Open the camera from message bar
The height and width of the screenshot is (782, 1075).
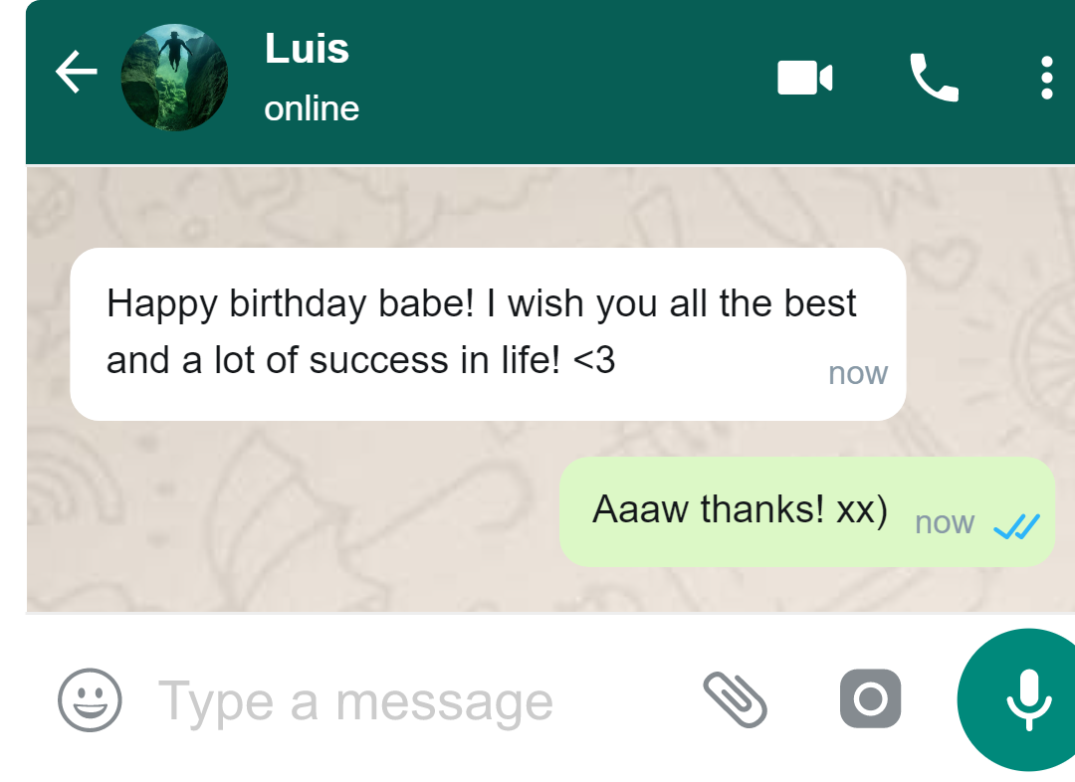coord(870,698)
